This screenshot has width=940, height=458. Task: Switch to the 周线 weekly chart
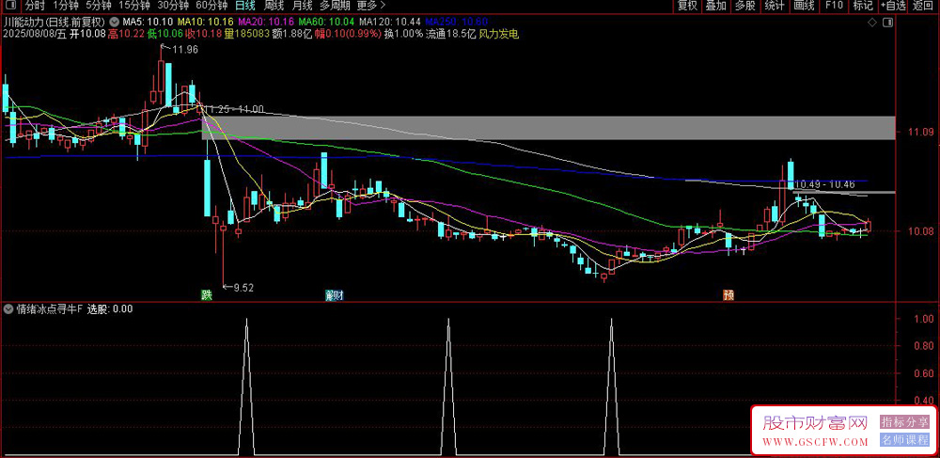[274, 6]
